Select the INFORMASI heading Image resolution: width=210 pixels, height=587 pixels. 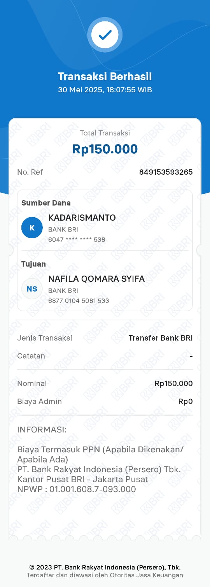click(x=42, y=430)
